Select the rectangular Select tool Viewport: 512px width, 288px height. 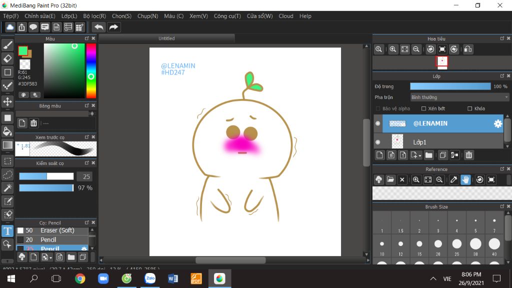7,161
